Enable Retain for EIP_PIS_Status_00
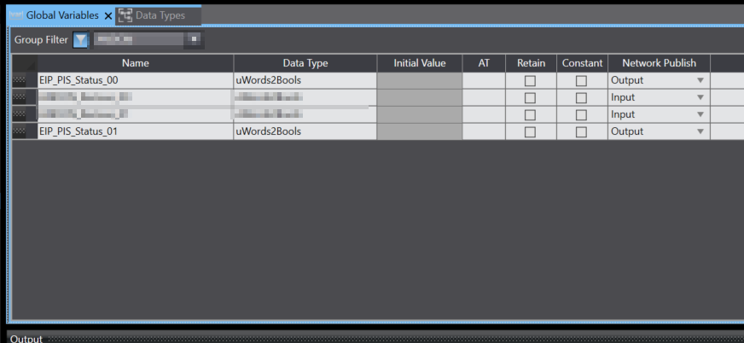 tap(530, 80)
